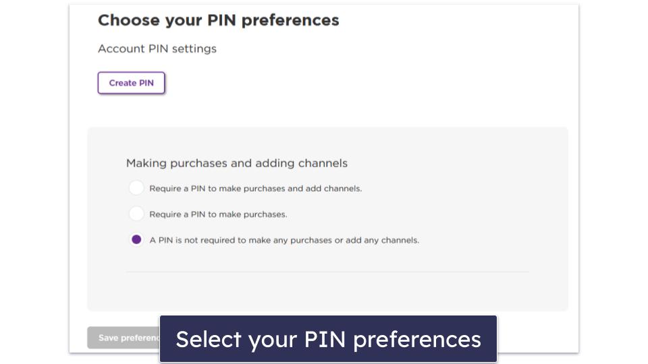Click the 'Select your PIN preferences' caption banner

[328, 338]
